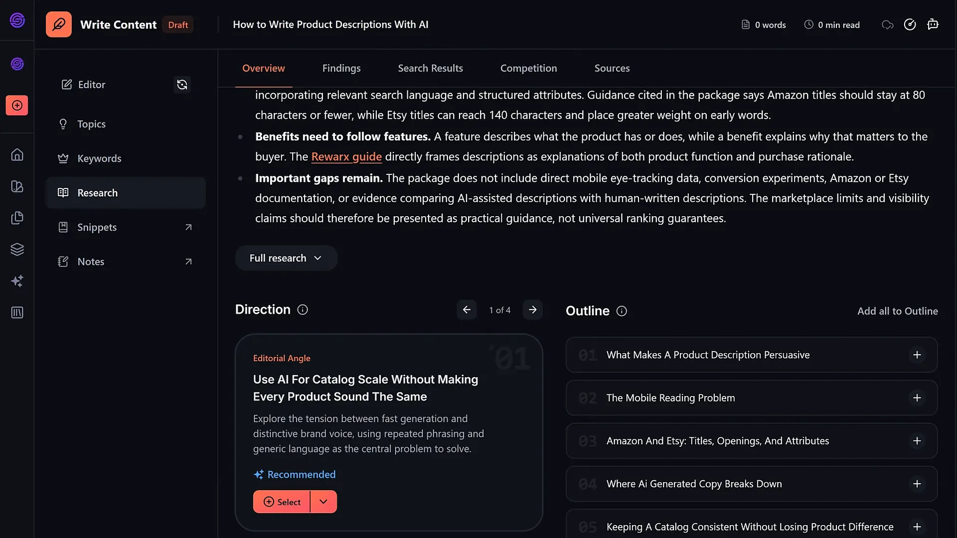Go to previous direction with left arrow
Viewport: 957px width, 538px height.
(x=467, y=310)
